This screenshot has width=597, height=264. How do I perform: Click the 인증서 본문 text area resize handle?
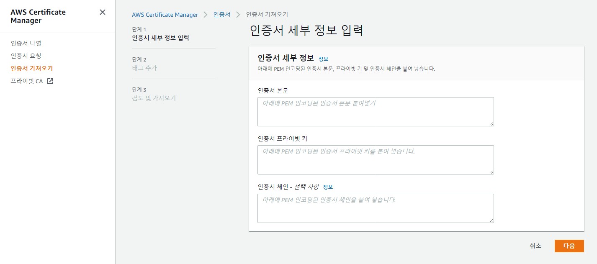click(491, 123)
